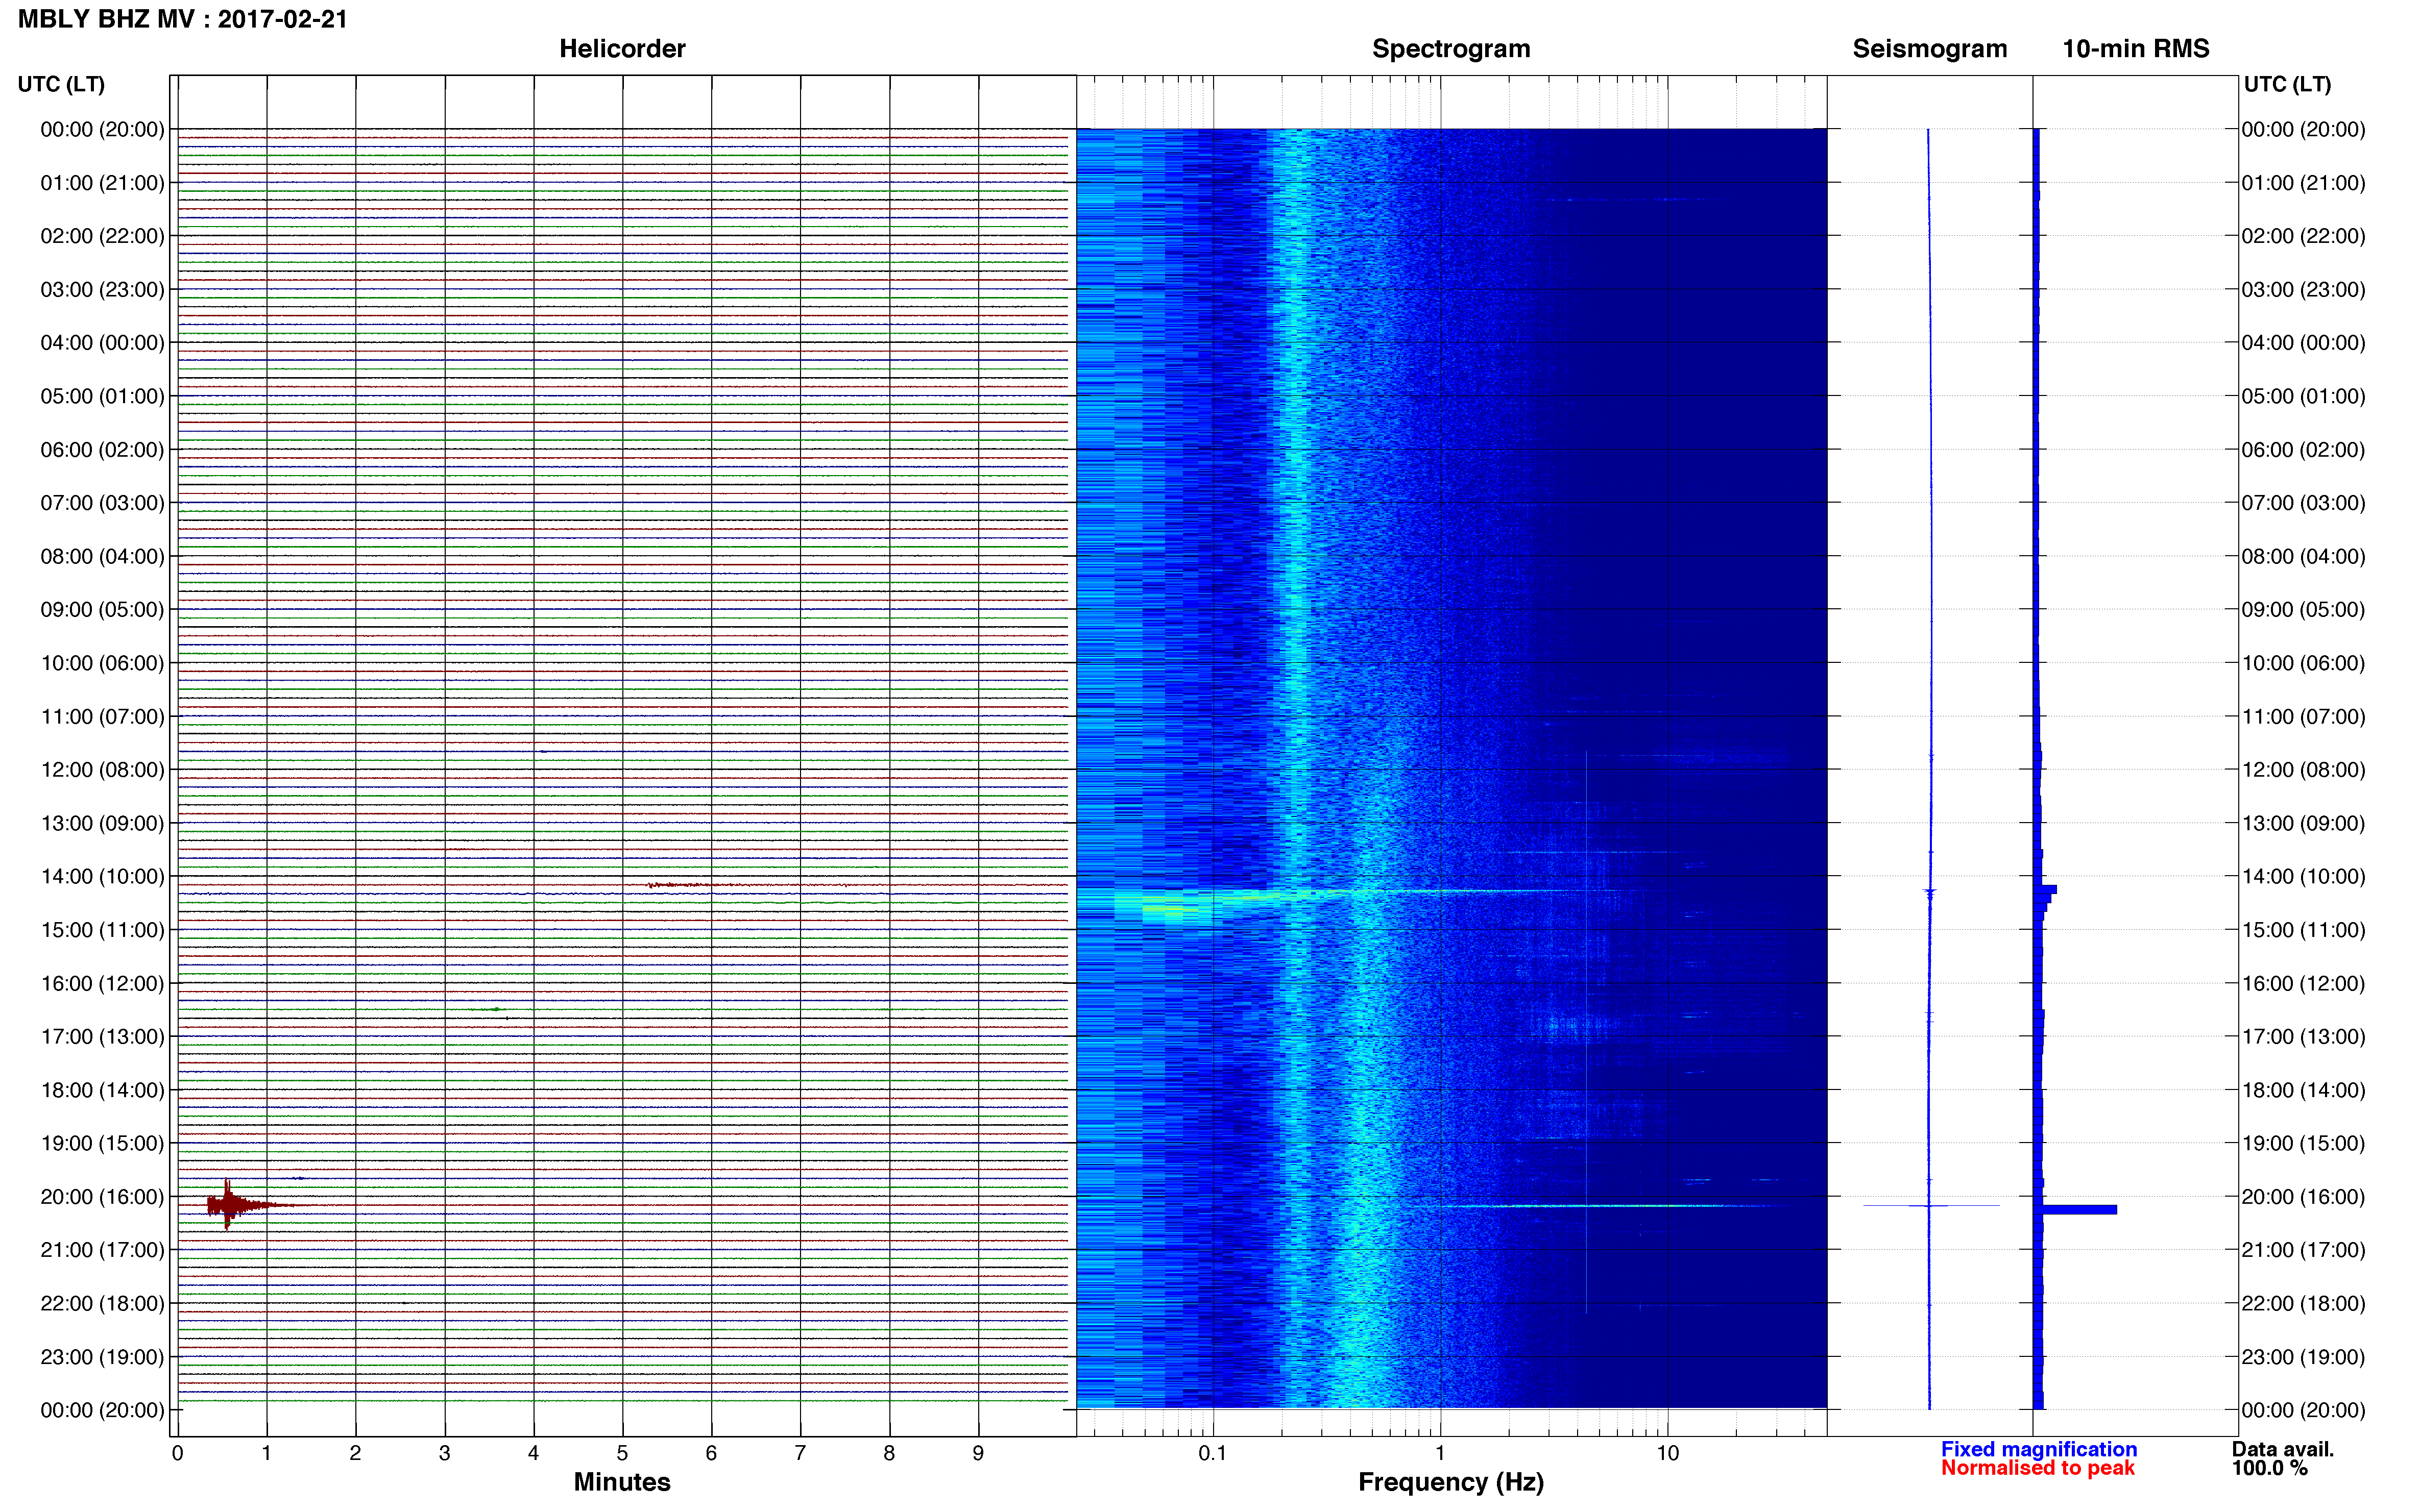Select the 10-min RMS panel heading
2420x1512 pixels.
pyautogui.click(x=2135, y=49)
